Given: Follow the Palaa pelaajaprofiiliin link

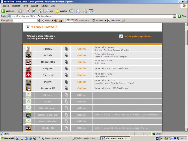Looking at the screenshot, I should click(138, 36).
